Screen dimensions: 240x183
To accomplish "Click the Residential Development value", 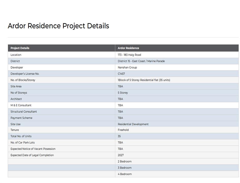I will coord(133,124).
